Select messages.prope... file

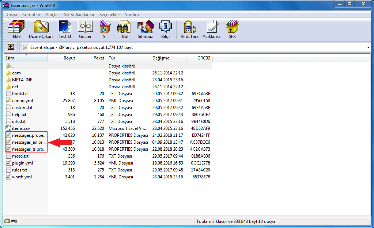click(29, 135)
